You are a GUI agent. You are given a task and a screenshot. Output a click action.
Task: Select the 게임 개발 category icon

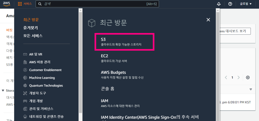(25, 101)
